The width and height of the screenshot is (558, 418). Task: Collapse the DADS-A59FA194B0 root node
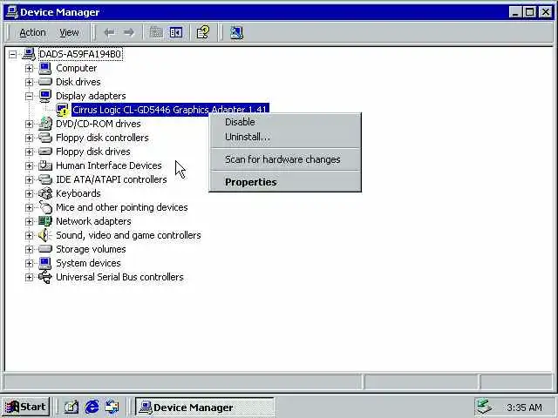(x=13, y=54)
